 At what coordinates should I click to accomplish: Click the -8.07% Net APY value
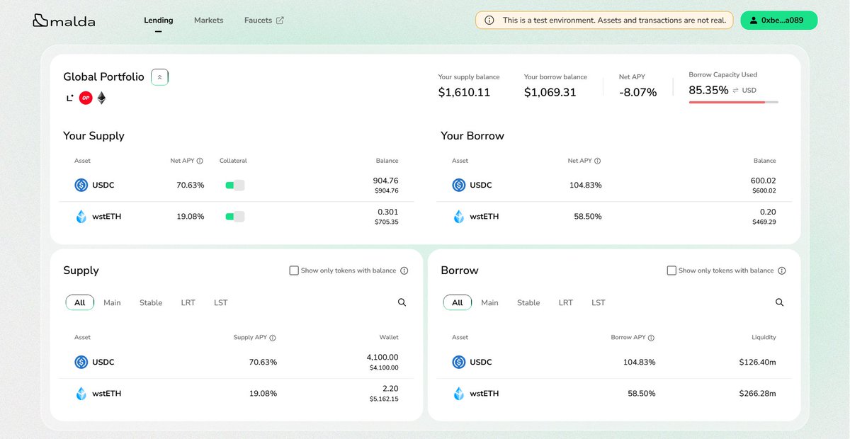point(637,92)
